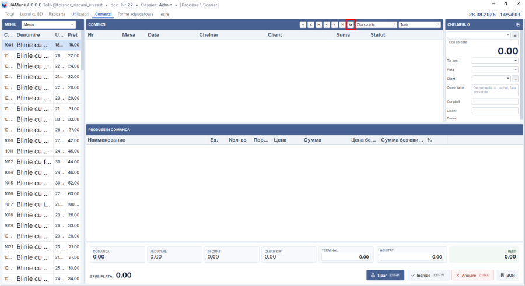Screen dimensions: 525x286
Task: Click the Ora platii field
Action: point(495,101)
